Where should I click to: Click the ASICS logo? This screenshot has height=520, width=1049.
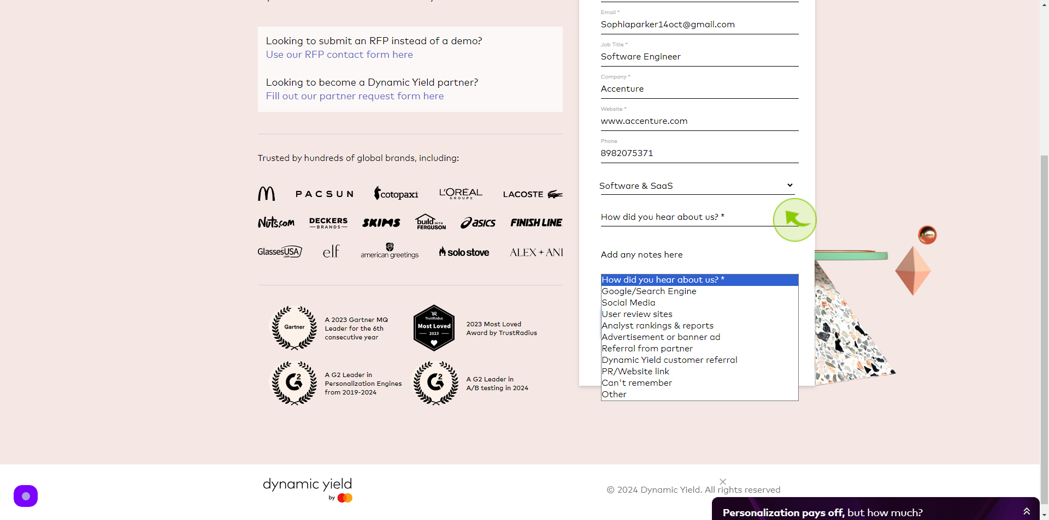[478, 223]
